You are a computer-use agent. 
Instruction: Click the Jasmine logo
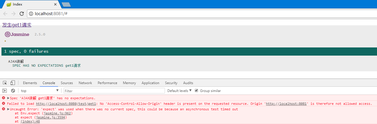17,34
